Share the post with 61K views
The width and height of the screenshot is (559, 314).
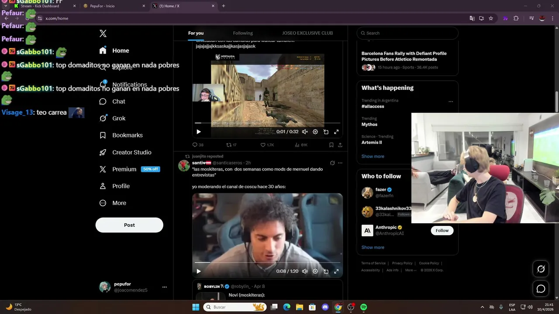(x=340, y=145)
